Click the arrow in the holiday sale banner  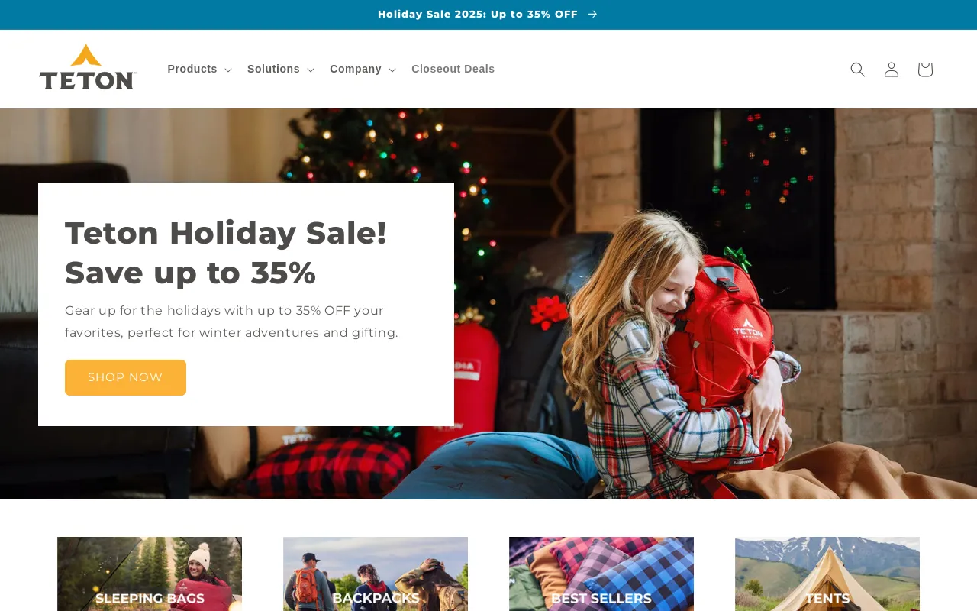tap(592, 14)
